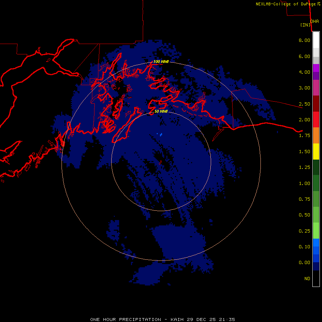Screen dimensions: 322x322
Task: Click the 0.25 legend value
Action: click(x=304, y=231)
